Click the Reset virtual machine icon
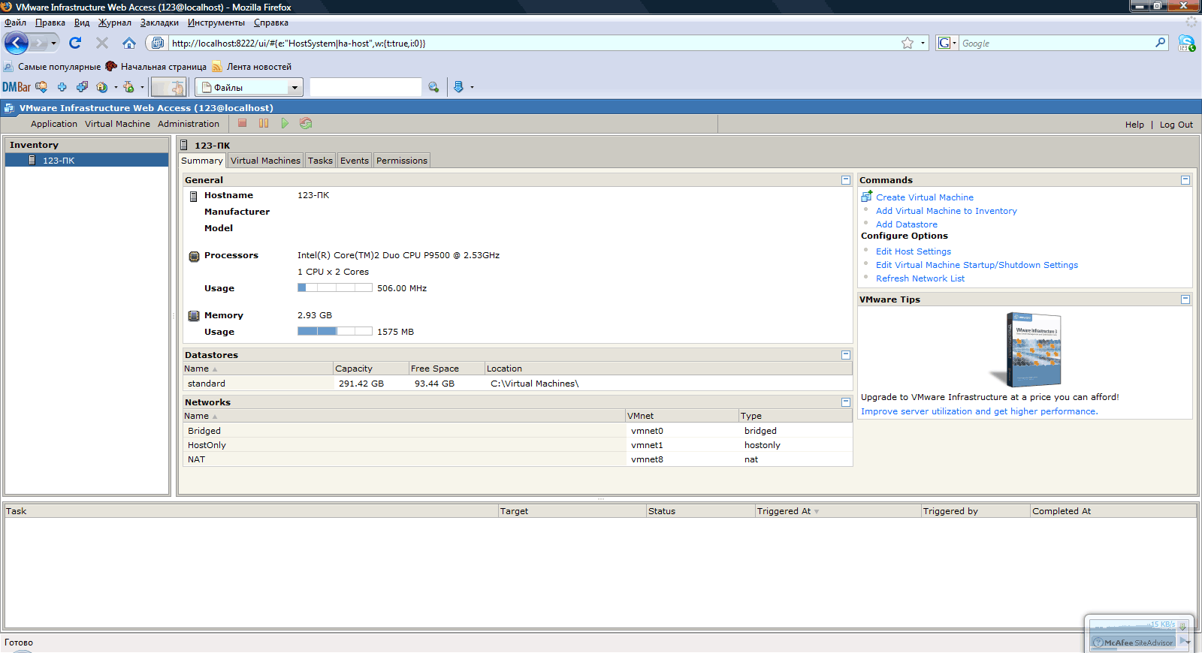Image resolution: width=1202 pixels, height=653 pixels. coord(306,123)
